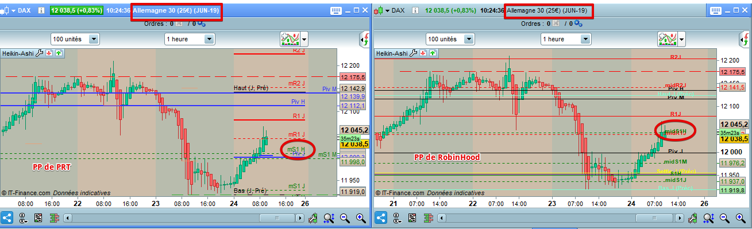Click zoom-fit magnifier with arrows, left chart
752x229 pixels.
click(329, 218)
